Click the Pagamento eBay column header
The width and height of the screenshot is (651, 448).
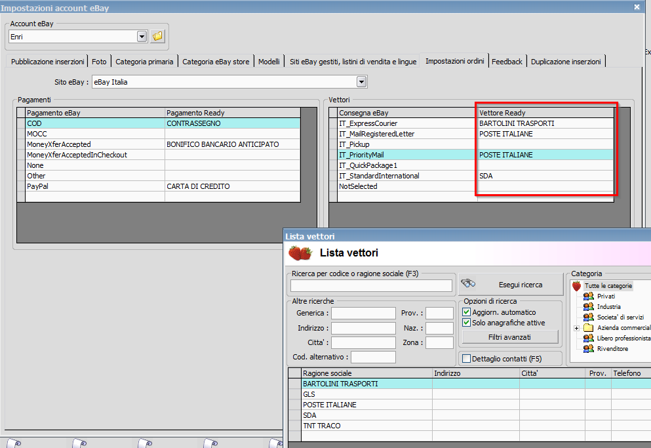click(95, 113)
